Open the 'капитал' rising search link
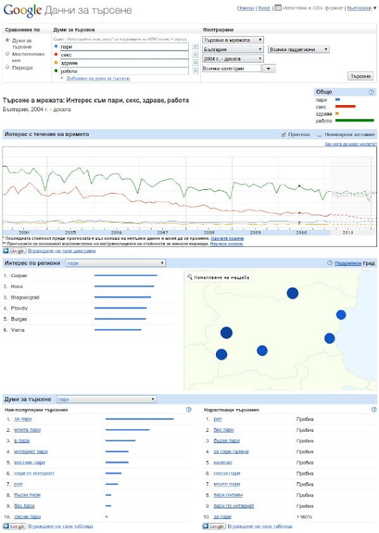The width and height of the screenshot is (379, 533). pos(223,462)
